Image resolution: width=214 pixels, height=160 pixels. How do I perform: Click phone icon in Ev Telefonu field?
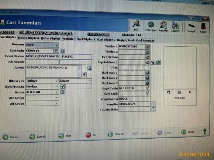pos(148,57)
